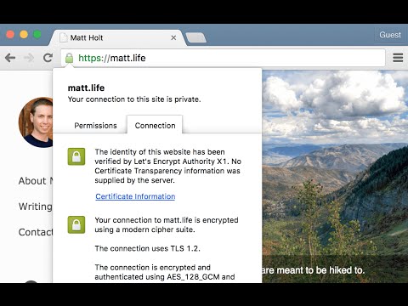Click 'The connection uses TLS 1.2.' text
The image size is (408, 306).
pos(148,248)
